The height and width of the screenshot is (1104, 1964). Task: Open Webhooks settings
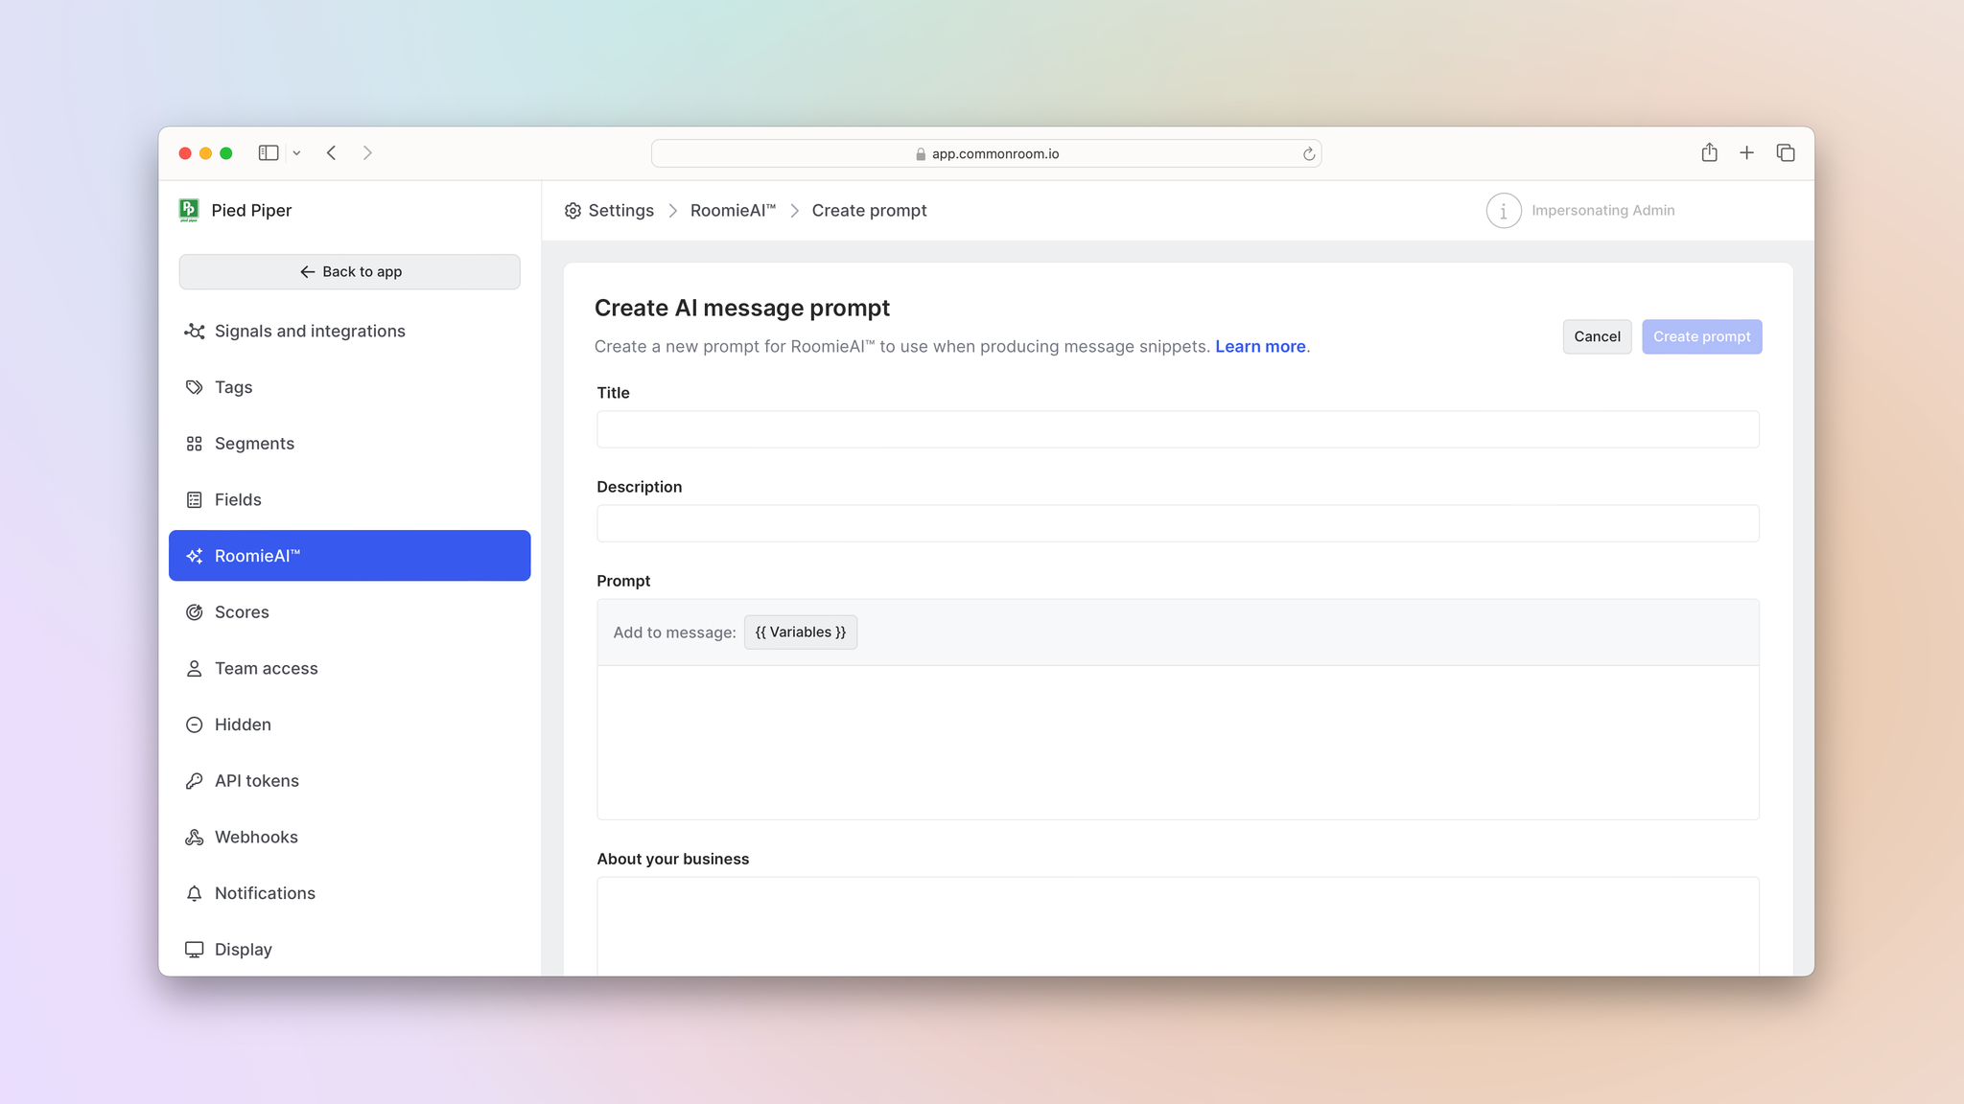(x=350, y=838)
